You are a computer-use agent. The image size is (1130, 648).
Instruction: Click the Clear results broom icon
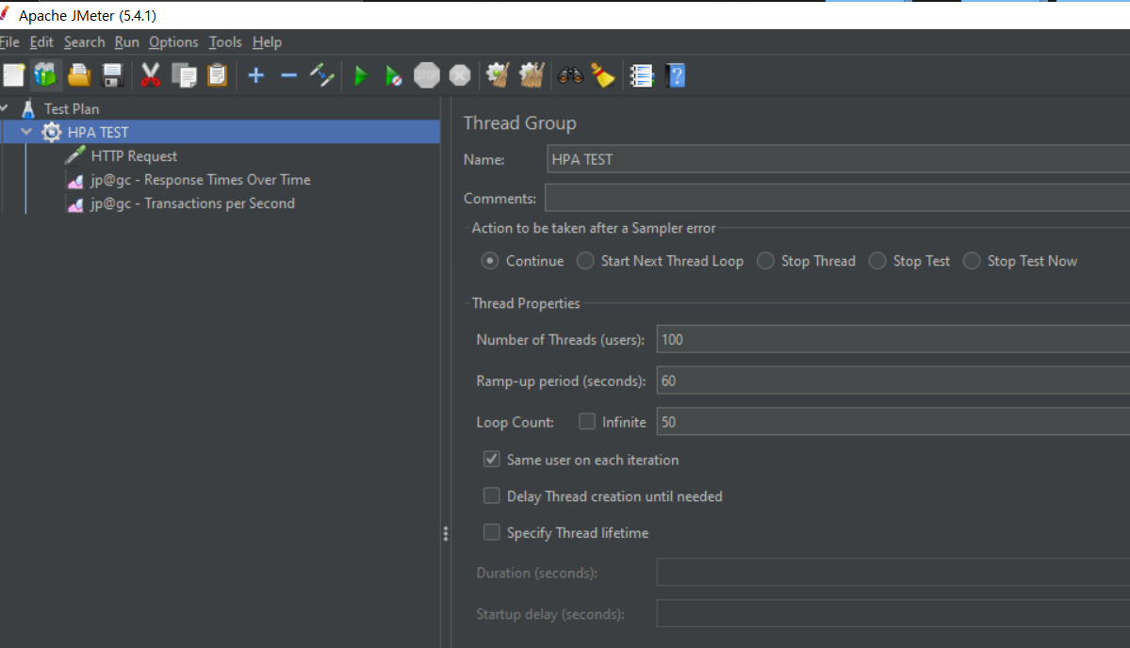(x=498, y=75)
